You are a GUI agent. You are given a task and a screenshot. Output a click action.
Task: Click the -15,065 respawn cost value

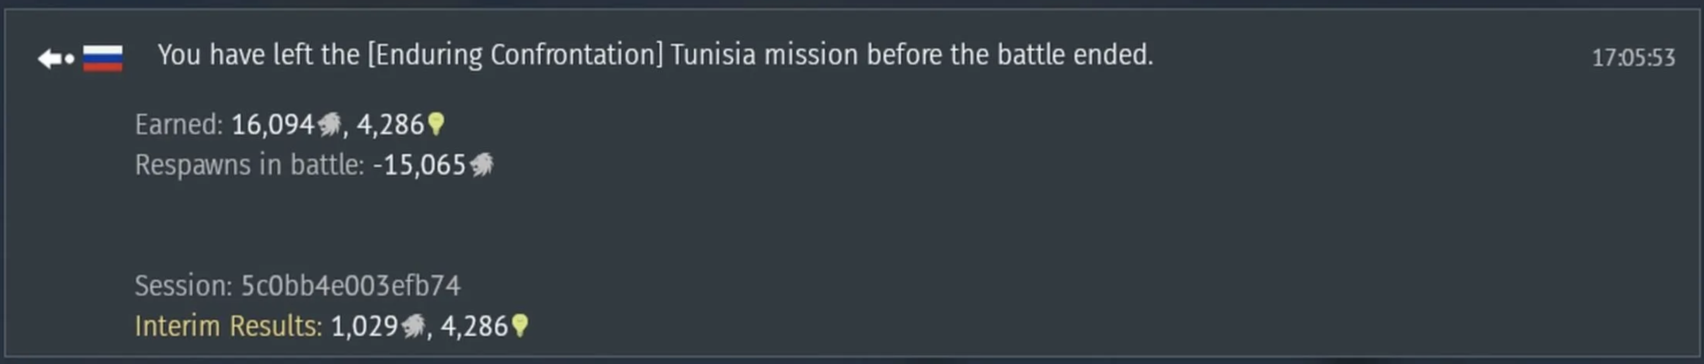(419, 165)
